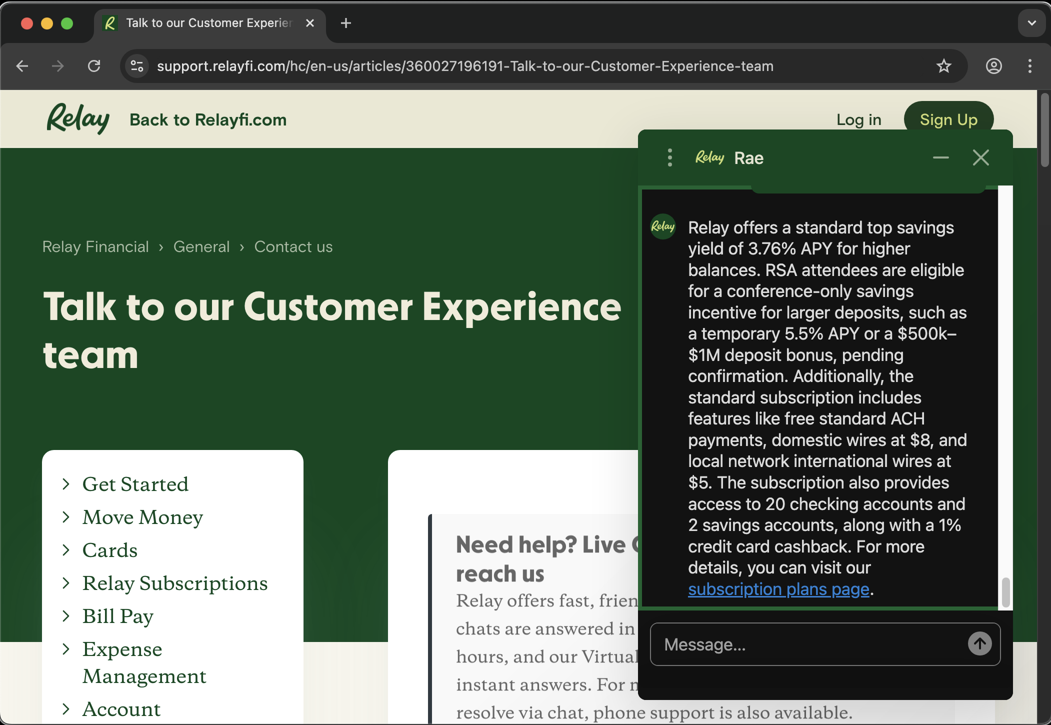1051x725 pixels.
Task: Open the browser profile avatar
Action: pos(993,66)
